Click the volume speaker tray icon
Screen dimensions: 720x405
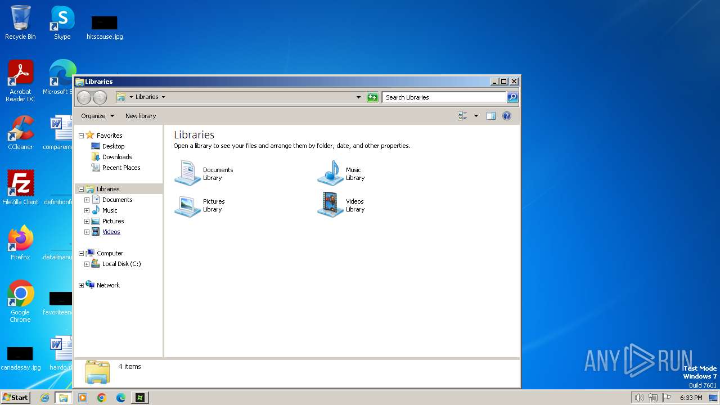639,398
